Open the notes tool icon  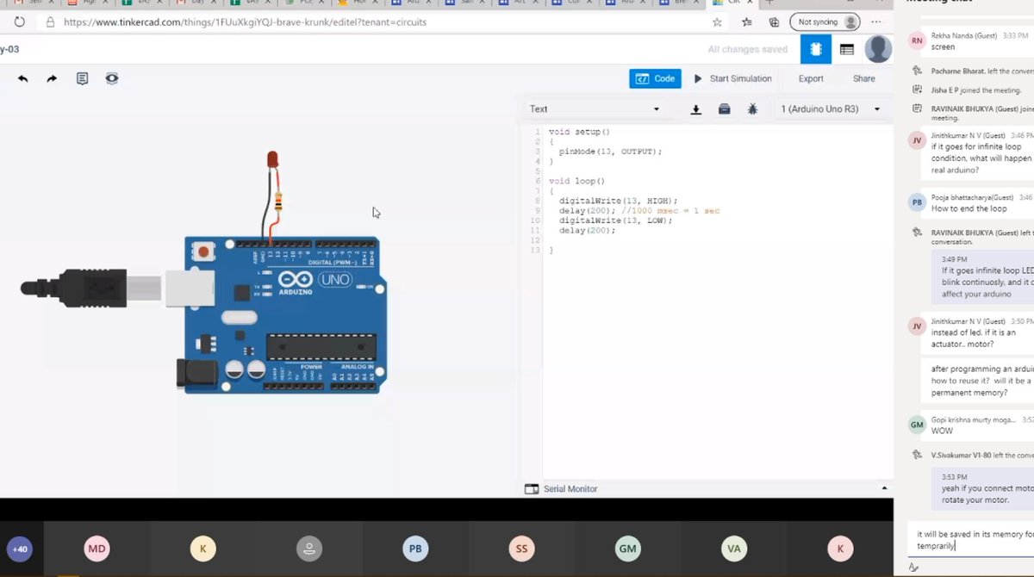point(82,78)
